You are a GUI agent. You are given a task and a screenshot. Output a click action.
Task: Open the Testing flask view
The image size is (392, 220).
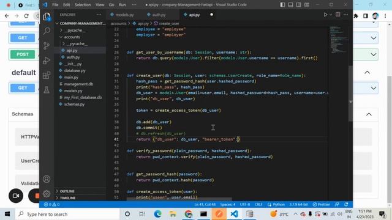point(47,90)
